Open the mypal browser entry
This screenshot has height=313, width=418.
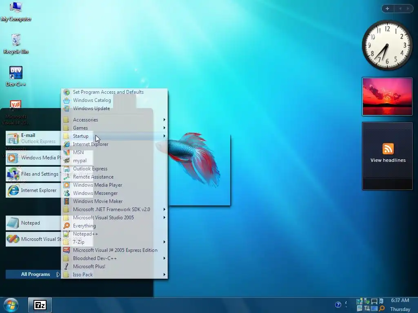(x=114, y=161)
